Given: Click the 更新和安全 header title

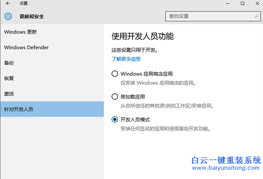Looking at the screenshot, I should coord(32,16).
